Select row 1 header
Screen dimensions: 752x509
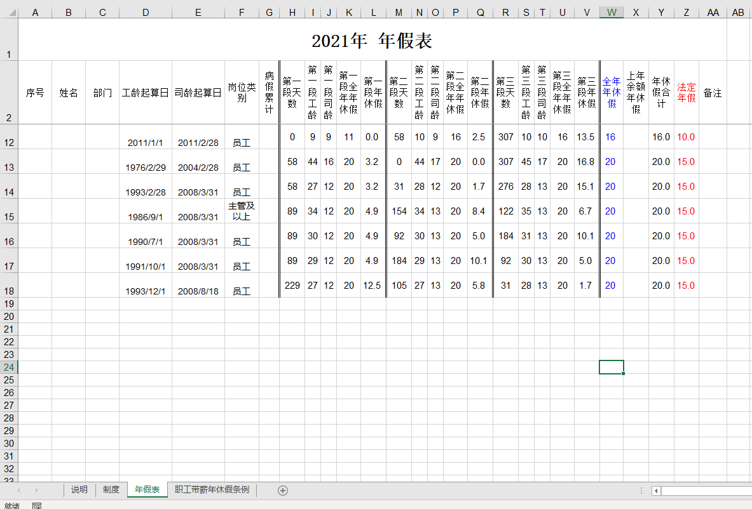point(9,39)
